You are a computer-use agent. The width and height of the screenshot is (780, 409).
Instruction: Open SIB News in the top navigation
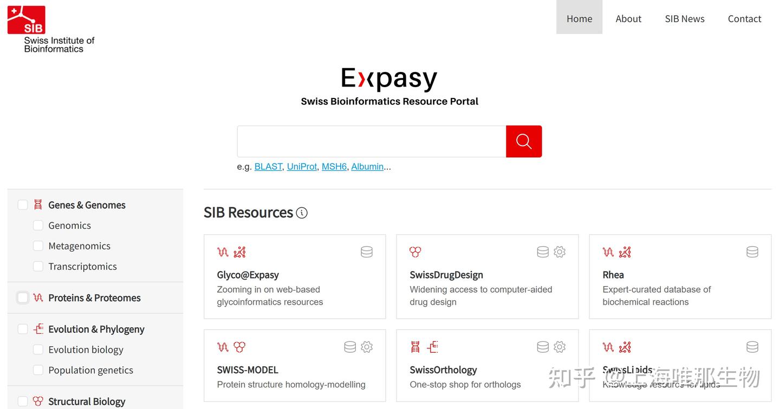(685, 18)
